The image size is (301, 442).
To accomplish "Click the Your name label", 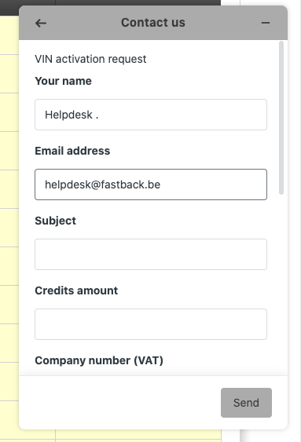I will (x=63, y=81).
